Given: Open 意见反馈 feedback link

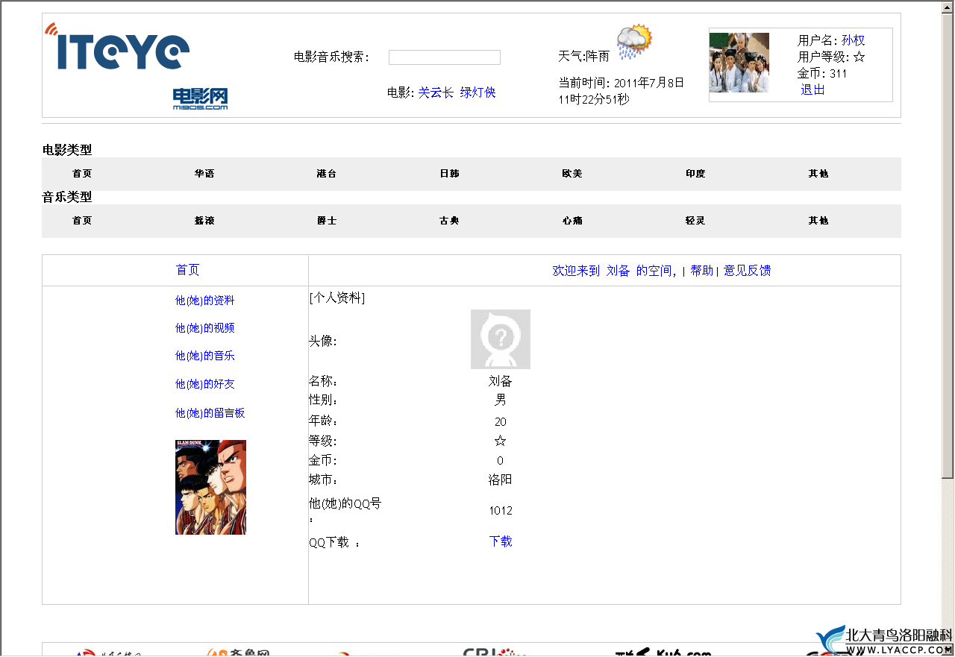Looking at the screenshot, I should [748, 271].
